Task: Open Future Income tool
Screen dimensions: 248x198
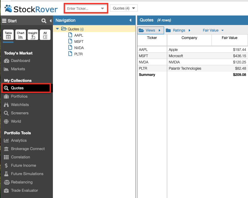Action: pos(23,166)
